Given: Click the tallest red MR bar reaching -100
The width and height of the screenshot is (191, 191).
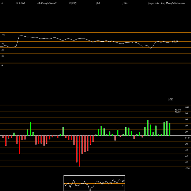Looking at the screenshot, I should 79,151.
